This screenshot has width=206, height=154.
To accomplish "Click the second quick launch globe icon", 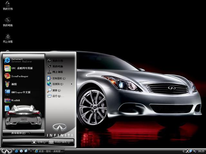I will coord(21,151).
